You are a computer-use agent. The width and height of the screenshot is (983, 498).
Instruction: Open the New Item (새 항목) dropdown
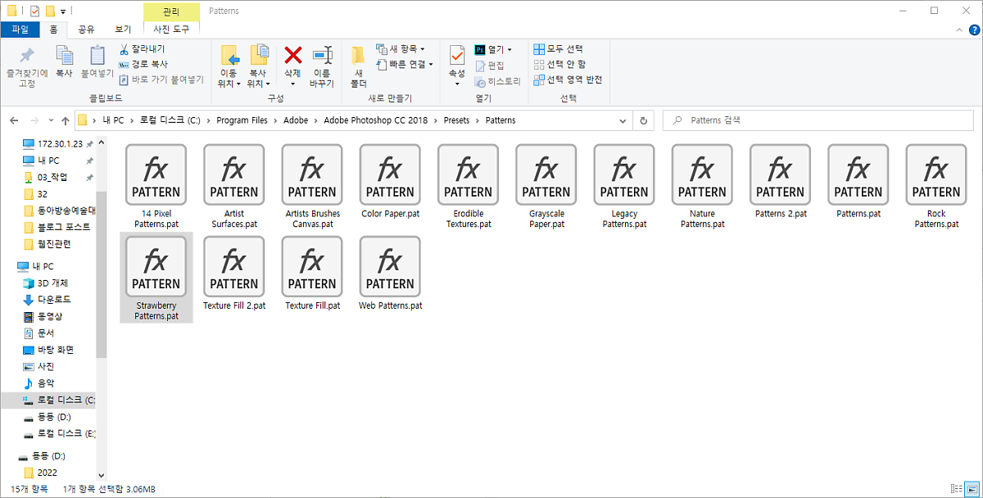401,49
